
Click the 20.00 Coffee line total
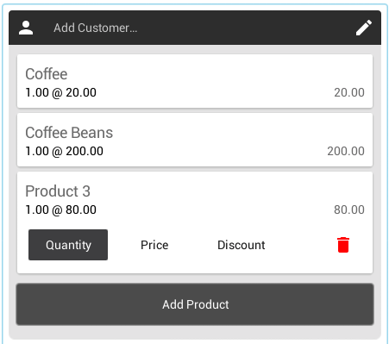coord(349,92)
